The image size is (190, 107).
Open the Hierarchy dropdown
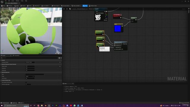[x=36, y=6]
